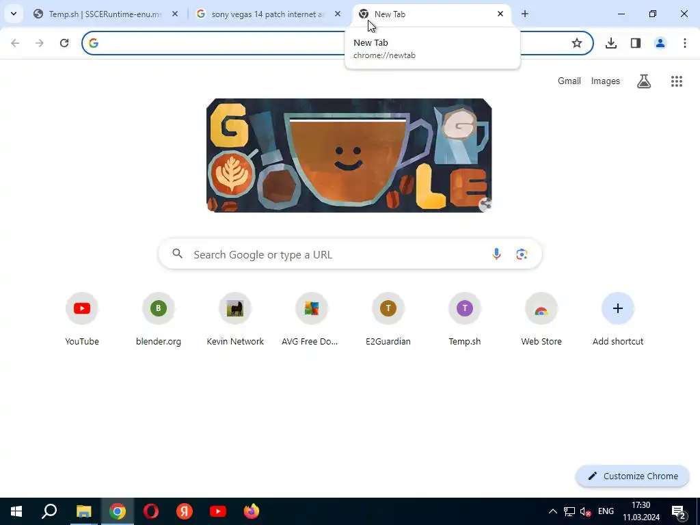700x525 pixels.
Task: Reload the page
Action: click(x=64, y=43)
